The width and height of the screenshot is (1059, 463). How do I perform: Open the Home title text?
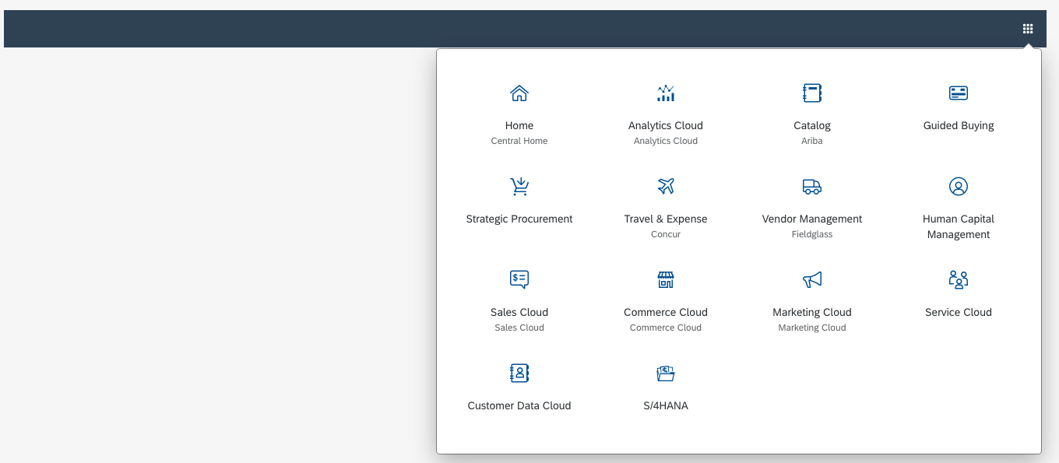coord(519,125)
